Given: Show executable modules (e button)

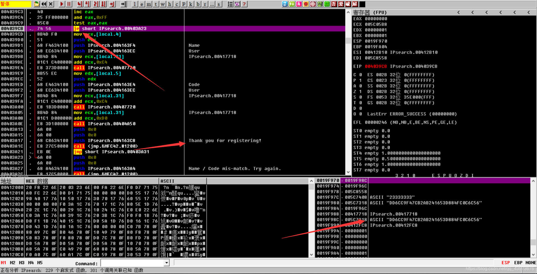Looking at the screenshot, I should [x=142, y=4].
